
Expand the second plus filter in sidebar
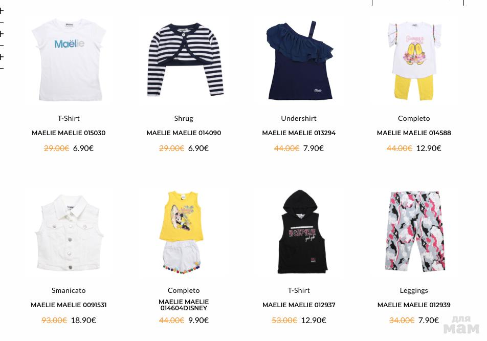tap(2, 34)
